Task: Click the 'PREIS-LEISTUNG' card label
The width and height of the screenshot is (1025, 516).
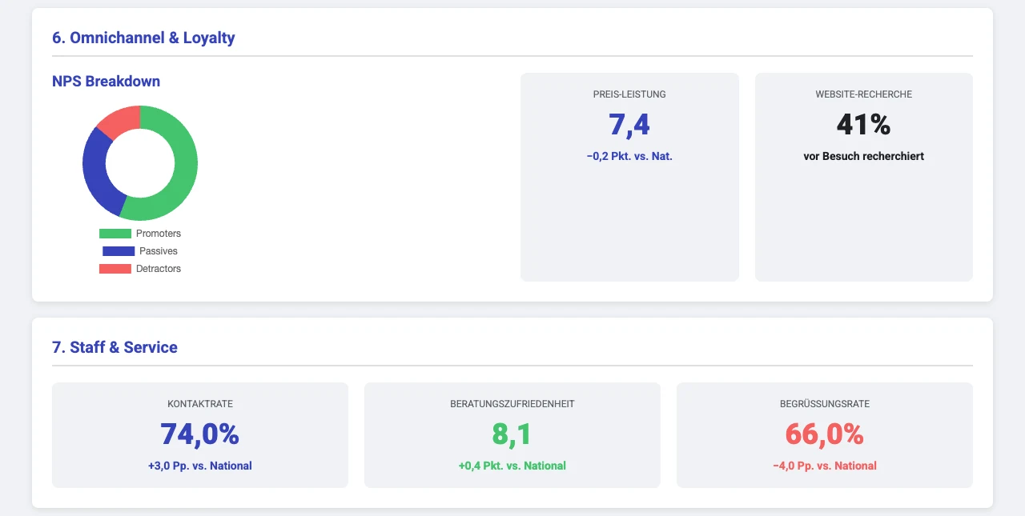Action: 629,94
